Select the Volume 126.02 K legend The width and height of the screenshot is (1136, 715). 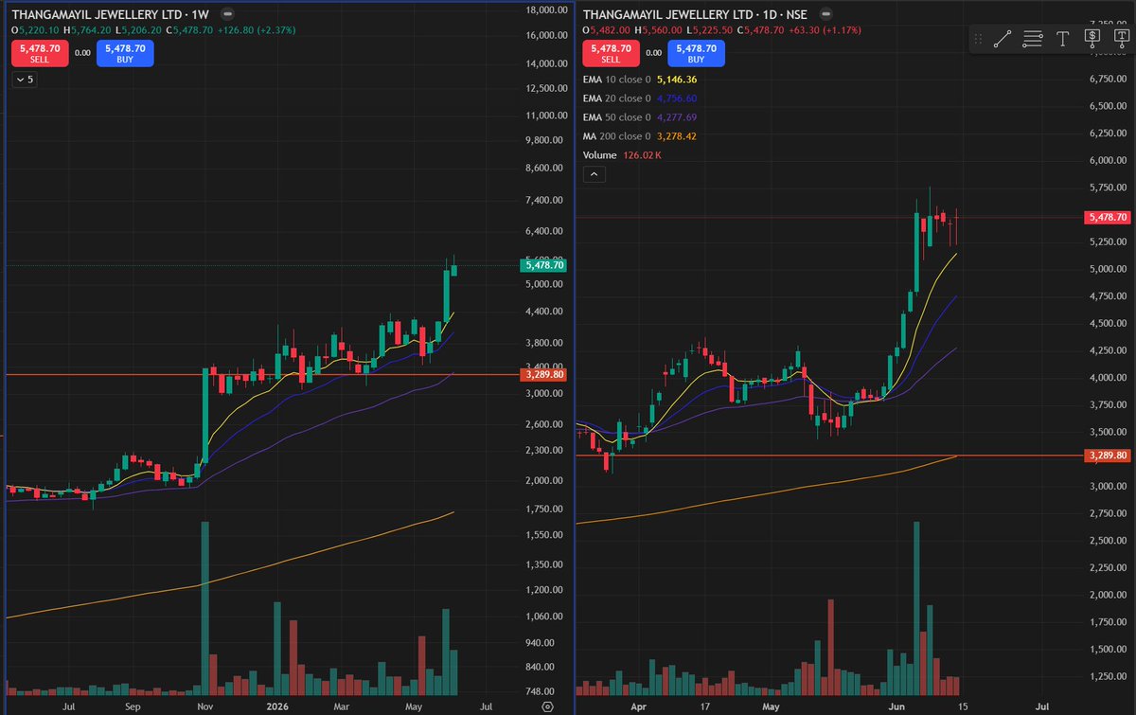click(x=623, y=155)
